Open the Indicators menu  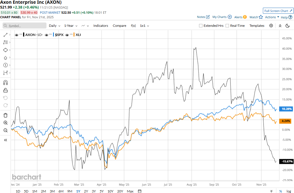101,26
